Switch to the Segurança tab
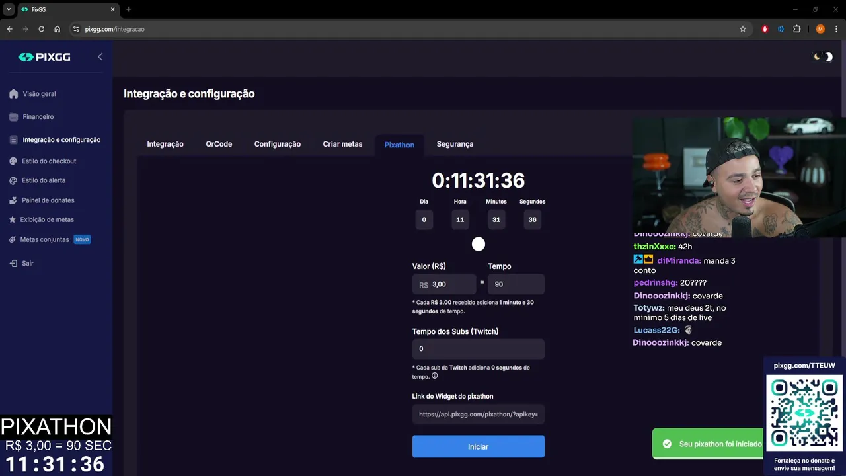 (x=455, y=144)
